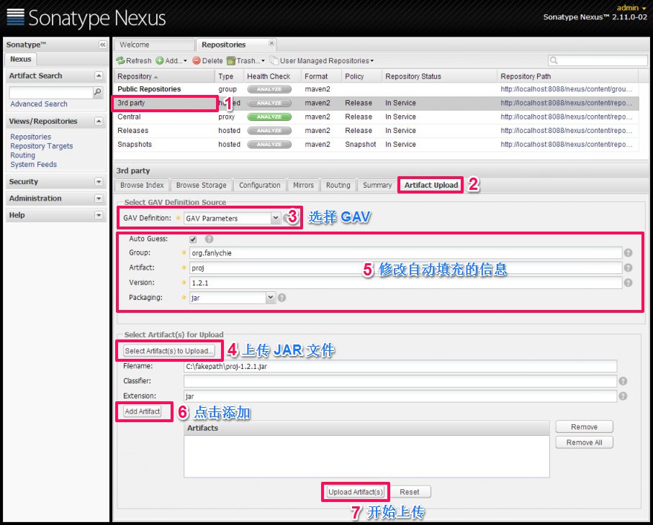Click the Artifact Search text field

click(51, 92)
